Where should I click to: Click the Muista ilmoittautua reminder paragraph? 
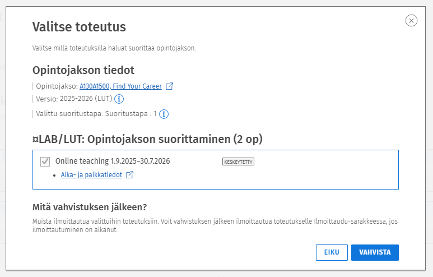click(x=215, y=225)
